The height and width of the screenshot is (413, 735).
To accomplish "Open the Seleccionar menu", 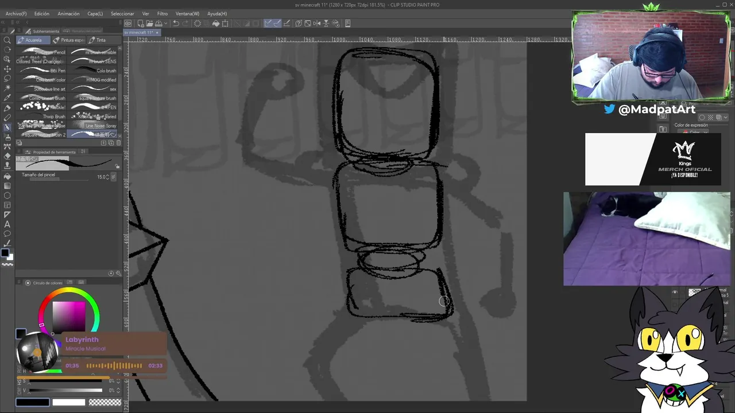I will point(122,13).
